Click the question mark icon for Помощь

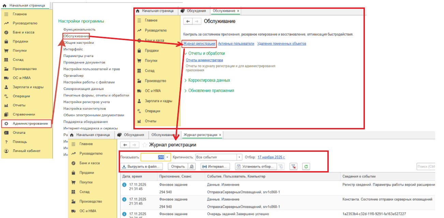click(6, 142)
